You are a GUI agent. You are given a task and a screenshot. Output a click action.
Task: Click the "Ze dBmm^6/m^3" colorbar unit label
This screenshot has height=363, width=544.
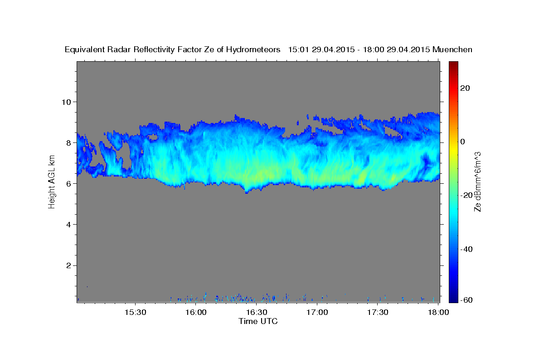point(477,181)
